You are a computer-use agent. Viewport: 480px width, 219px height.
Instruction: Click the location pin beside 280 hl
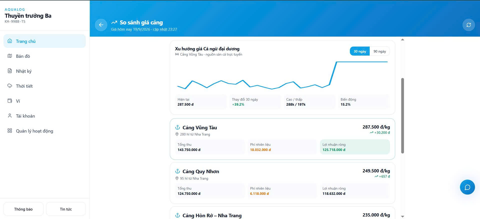click(177, 134)
